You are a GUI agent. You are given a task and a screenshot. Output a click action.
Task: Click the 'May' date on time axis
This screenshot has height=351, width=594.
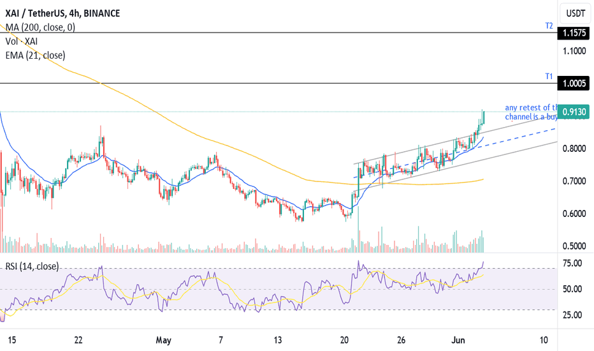pos(163,340)
